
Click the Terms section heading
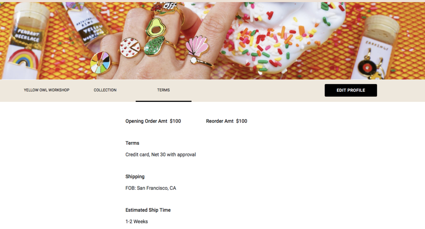(x=132, y=143)
